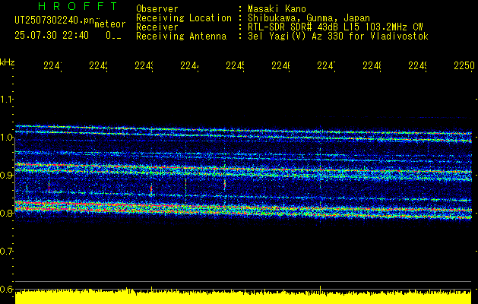Image resolution: width=478 pixels, height=304 pixels.
Task: Select the RTL-SDR SDR# 43dB receiver text
Action: [x=335, y=27]
